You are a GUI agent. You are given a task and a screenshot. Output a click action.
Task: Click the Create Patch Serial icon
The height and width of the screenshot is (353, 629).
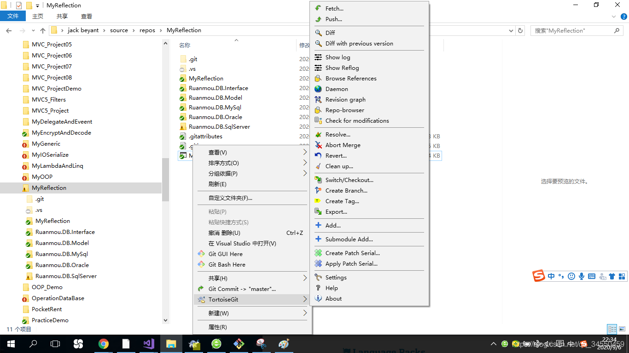(318, 253)
